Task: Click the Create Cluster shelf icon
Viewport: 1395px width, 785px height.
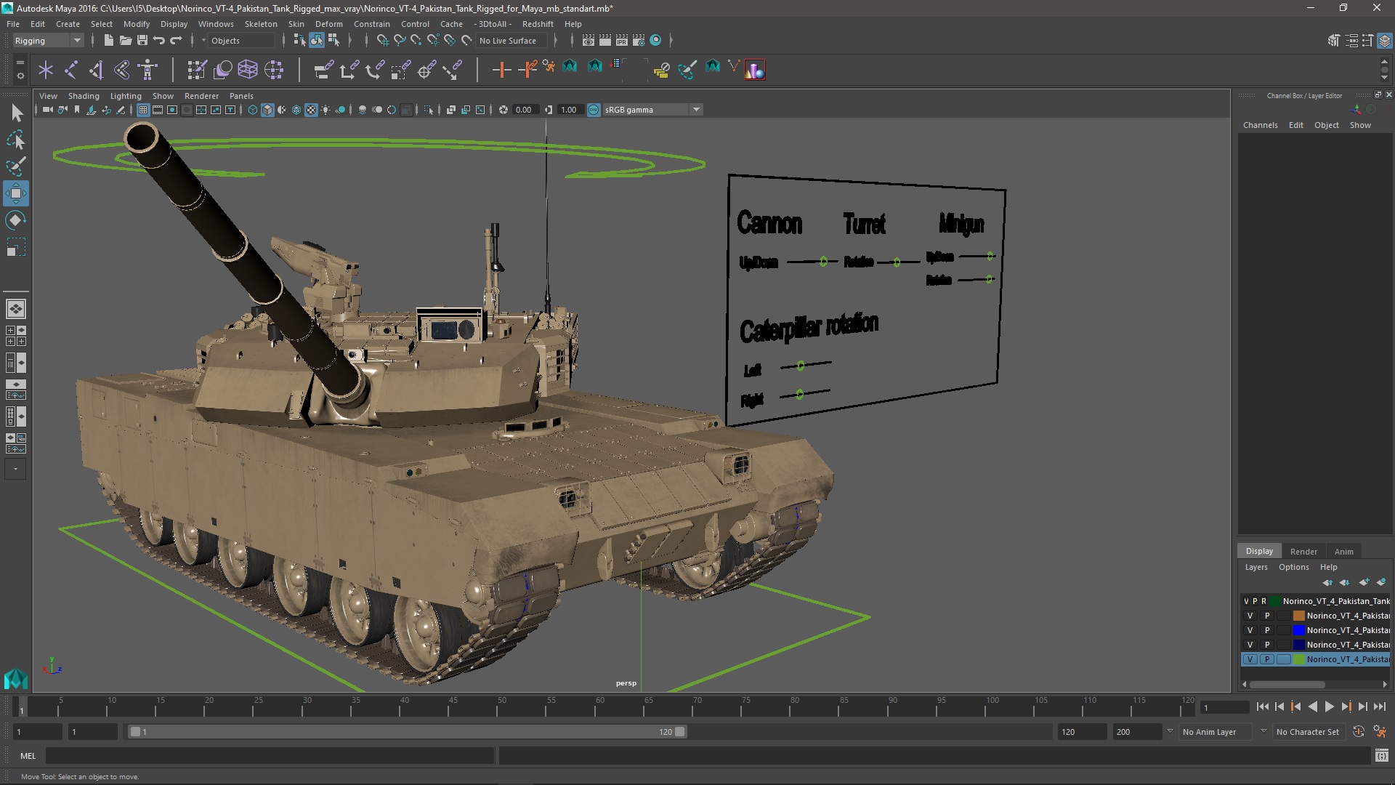Action: tap(274, 70)
